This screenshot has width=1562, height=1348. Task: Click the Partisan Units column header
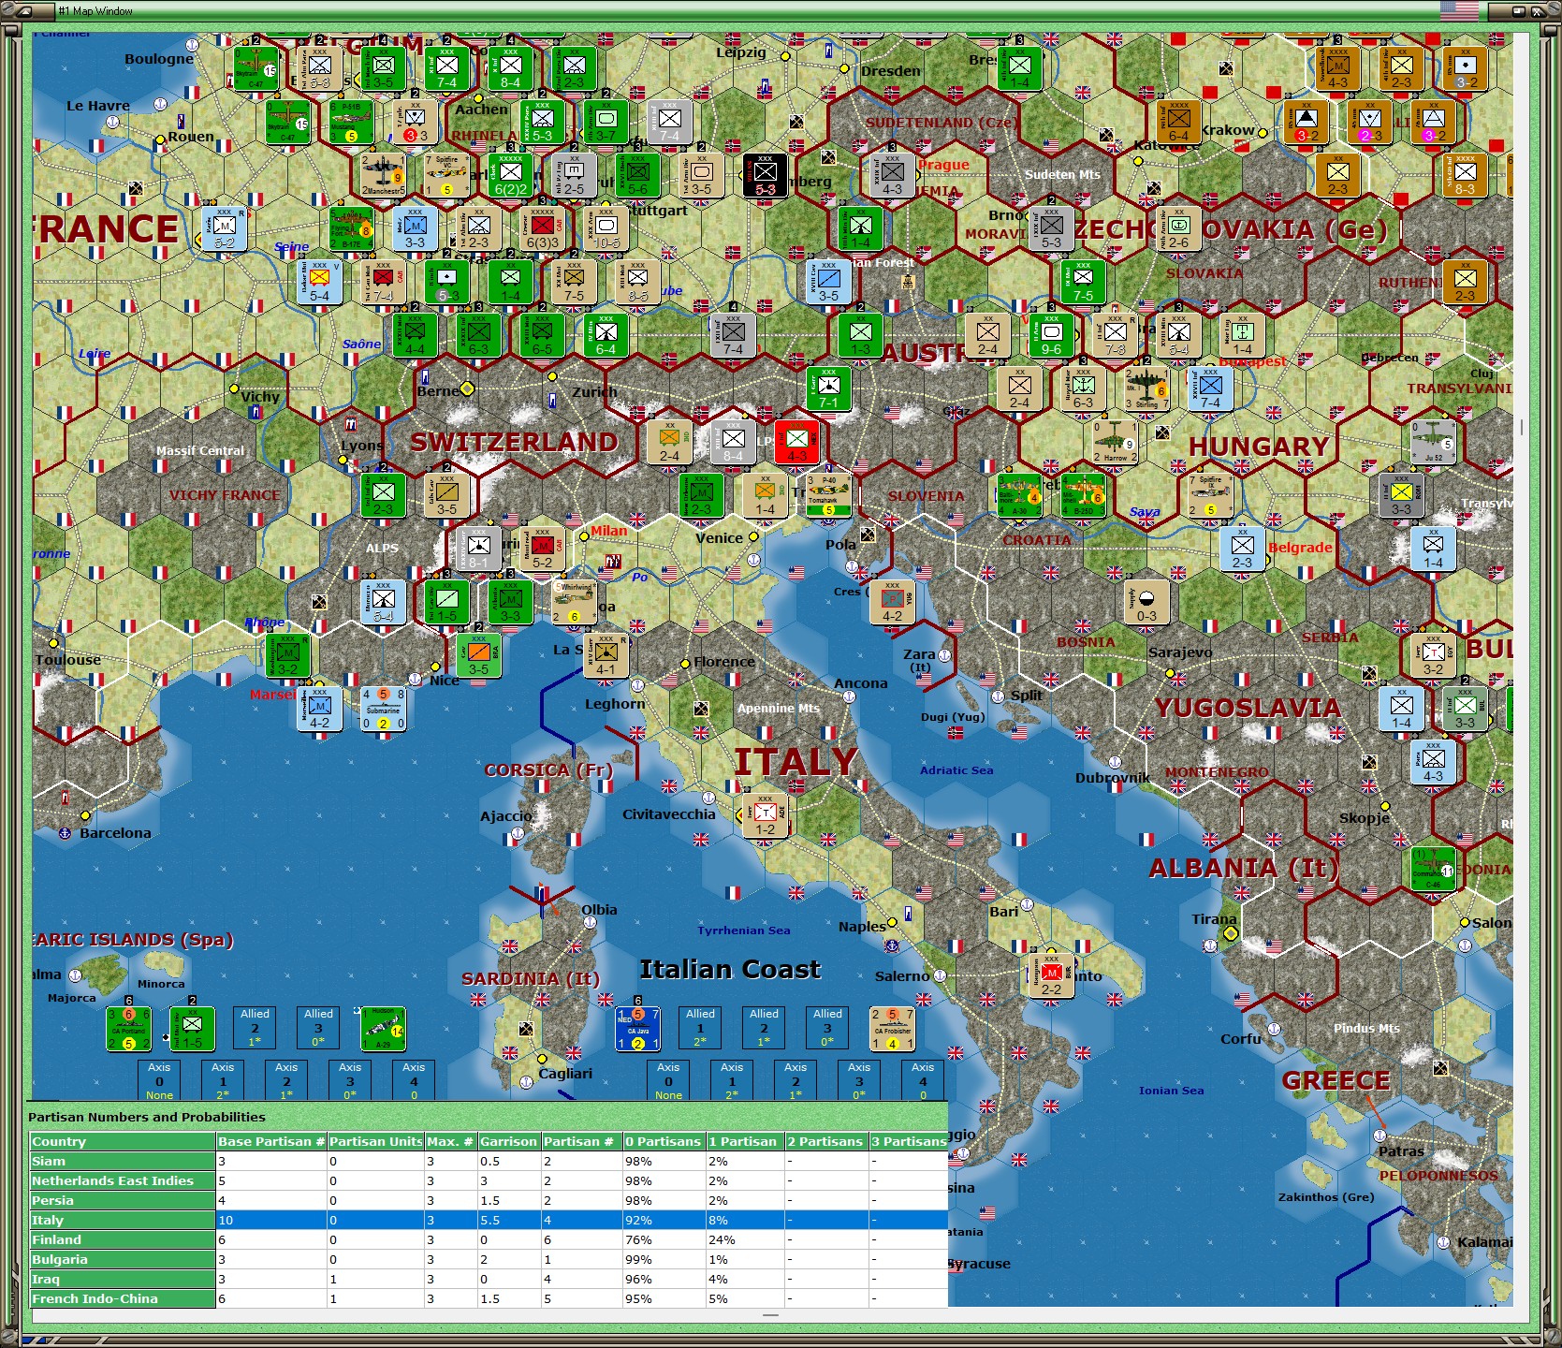[375, 1141]
